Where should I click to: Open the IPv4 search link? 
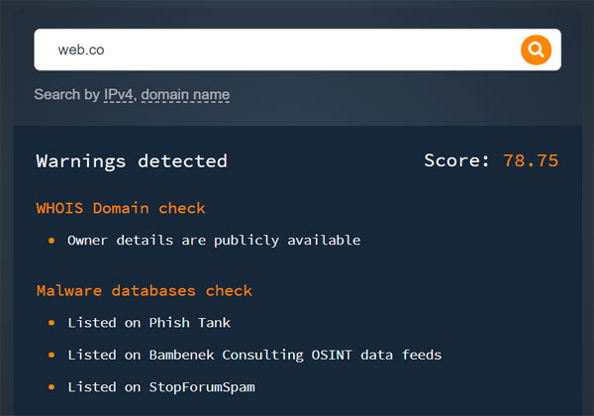[118, 95]
